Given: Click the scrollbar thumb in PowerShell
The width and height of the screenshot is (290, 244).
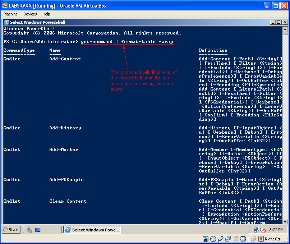Looking at the screenshot, I should click(285, 33).
